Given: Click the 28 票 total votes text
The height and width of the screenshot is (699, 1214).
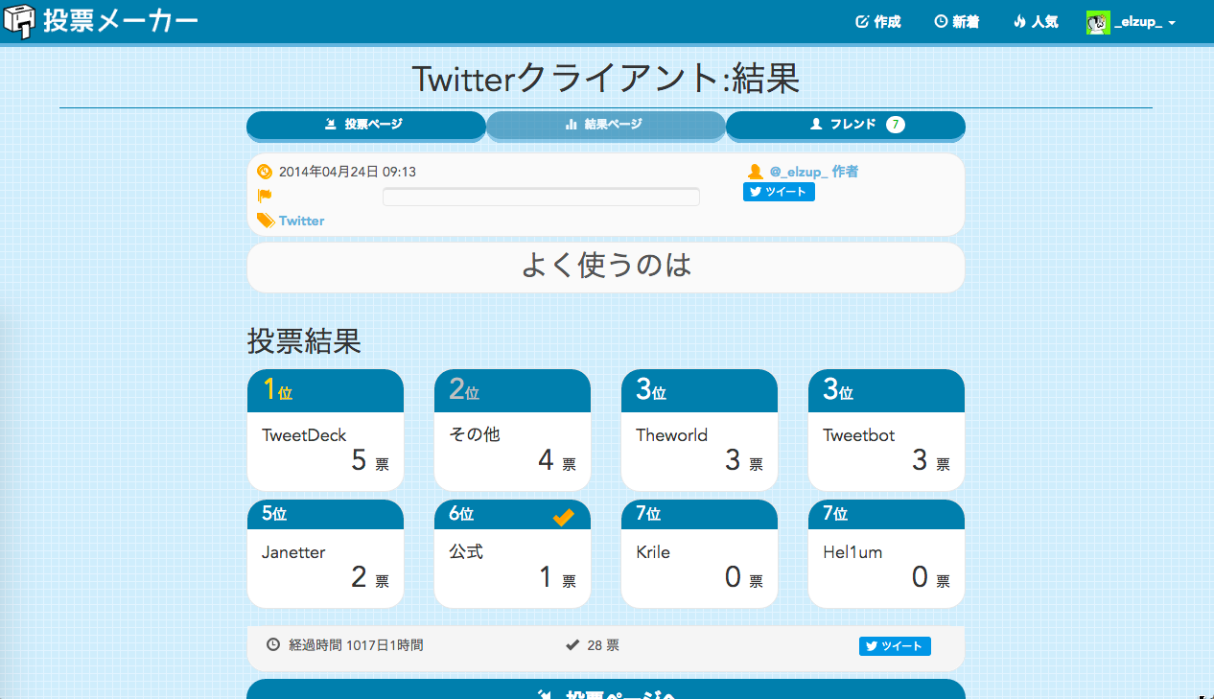Looking at the screenshot, I should pos(603,645).
